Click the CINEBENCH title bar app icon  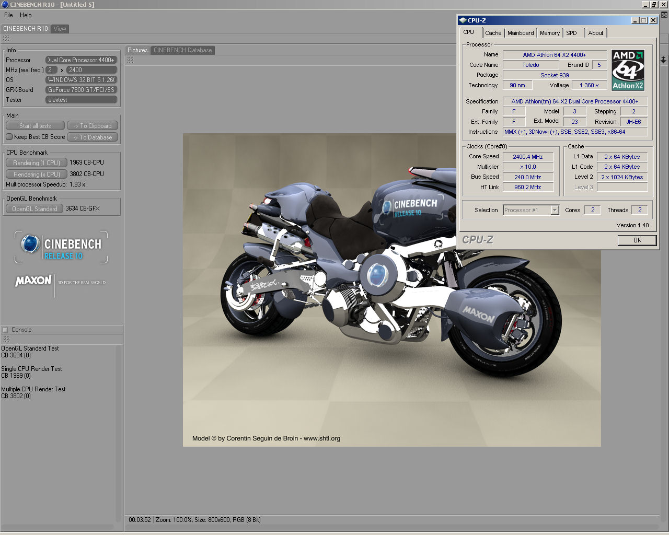5,4
